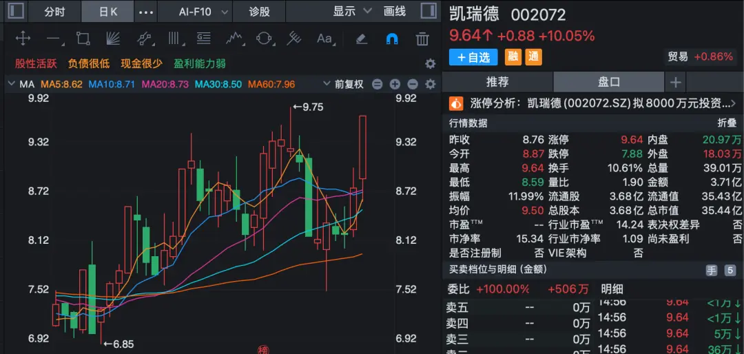
Task: Select the rectangle shape drawing tool
Action: click(83, 39)
